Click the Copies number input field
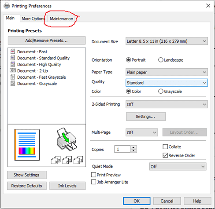This screenshot has width=215, height=209. (x=122, y=149)
